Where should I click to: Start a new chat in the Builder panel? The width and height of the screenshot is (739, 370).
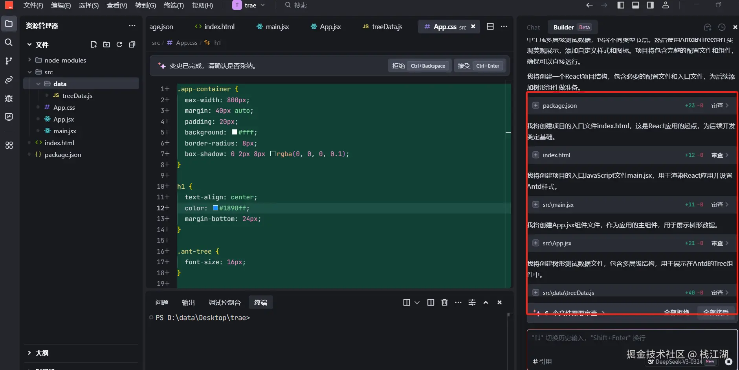tap(708, 27)
